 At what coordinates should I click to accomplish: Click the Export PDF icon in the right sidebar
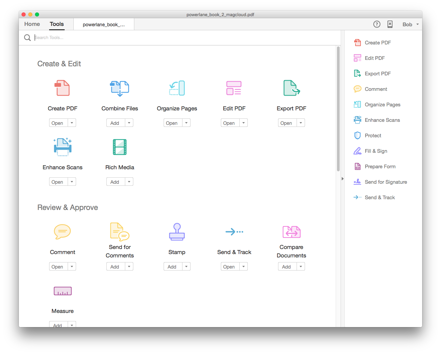pyautogui.click(x=358, y=74)
